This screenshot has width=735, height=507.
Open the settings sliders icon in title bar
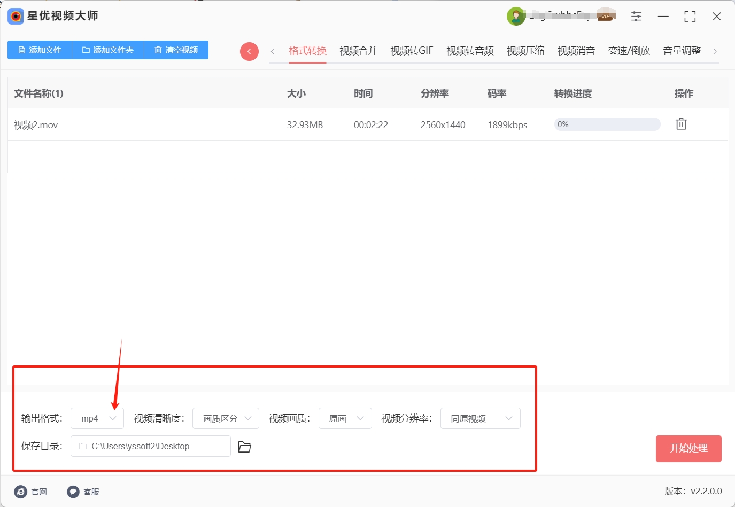click(636, 17)
